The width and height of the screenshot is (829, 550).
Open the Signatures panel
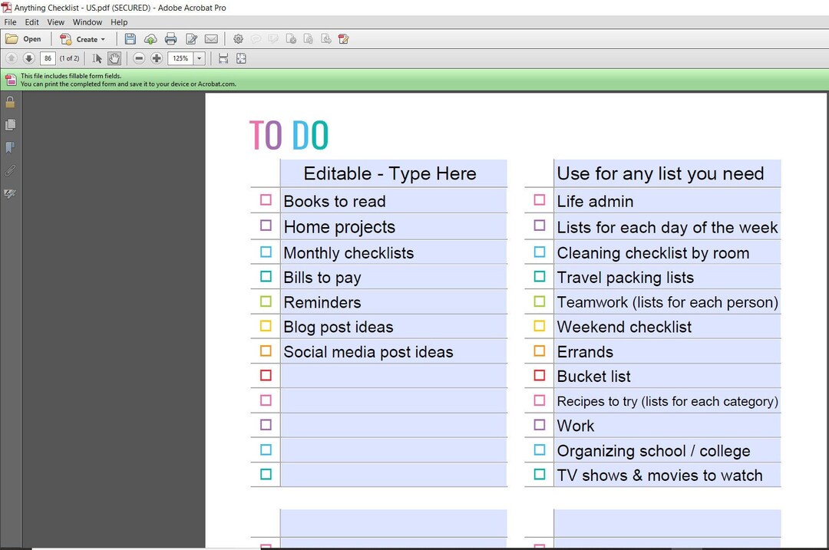(x=10, y=193)
